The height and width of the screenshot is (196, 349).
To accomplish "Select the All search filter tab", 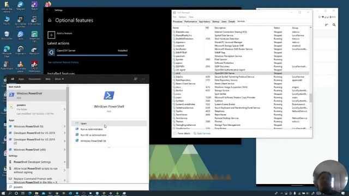I will (13, 79).
